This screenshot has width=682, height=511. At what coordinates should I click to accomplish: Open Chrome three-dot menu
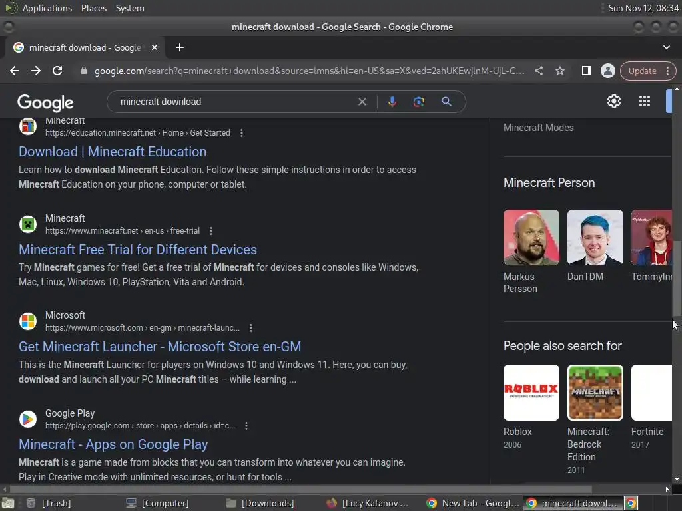click(667, 71)
